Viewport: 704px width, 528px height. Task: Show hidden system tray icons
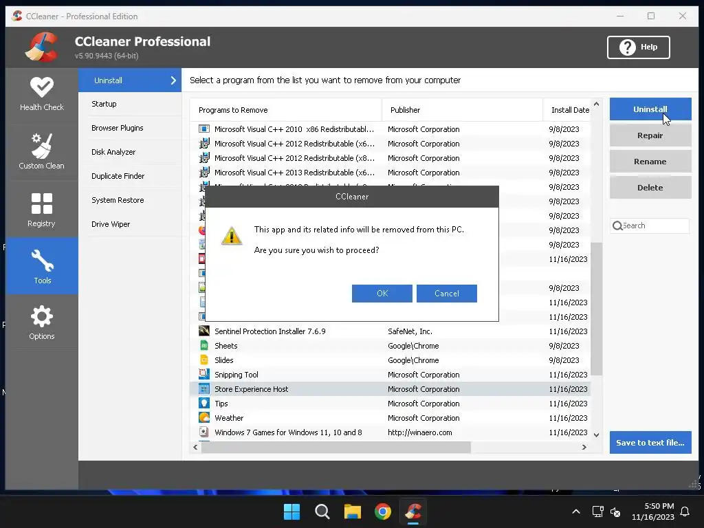[576, 511]
